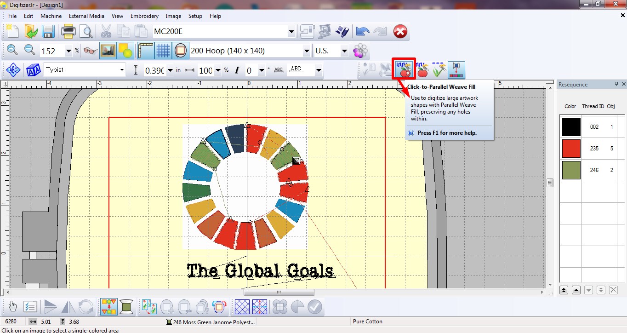Toggle the picture display button

point(108,51)
